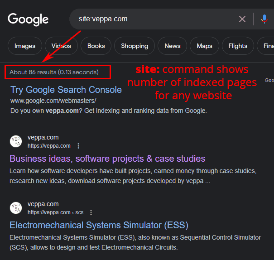Switch to News results tab
Viewport: 274px width, 260px height.
pos(172,46)
